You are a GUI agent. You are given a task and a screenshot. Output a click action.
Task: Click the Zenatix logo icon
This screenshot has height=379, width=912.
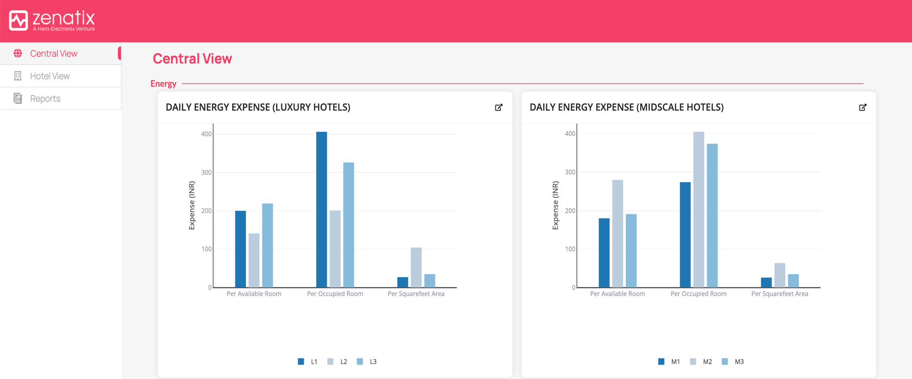pyautogui.click(x=18, y=20)
